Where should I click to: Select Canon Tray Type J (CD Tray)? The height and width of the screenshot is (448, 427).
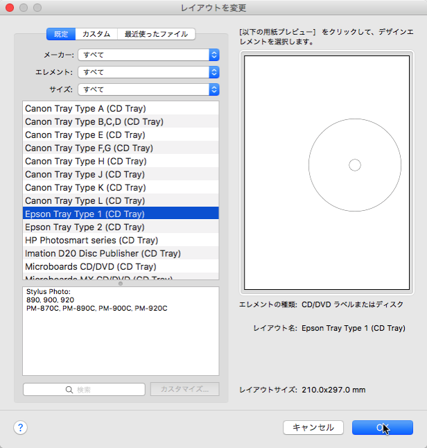(121, 174)
